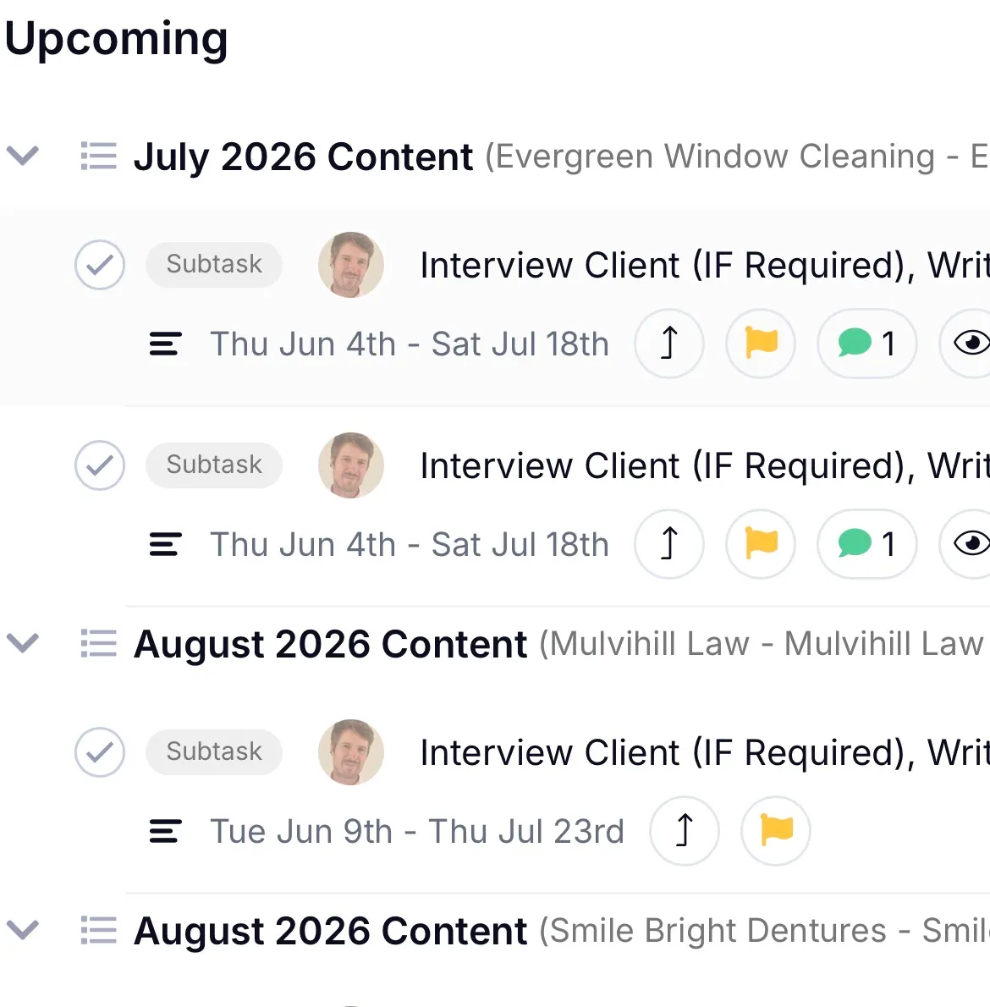Image resolution: width=990 pixels, height=1007 pixels.
Task: Complete the Mulvihill Law subtask checkmark
Action: coord(100,752)
